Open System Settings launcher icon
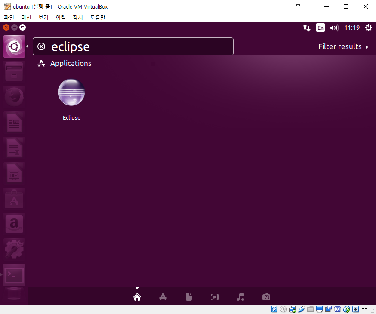Viewport: 376px width, 314px height. tap(14, 249)
